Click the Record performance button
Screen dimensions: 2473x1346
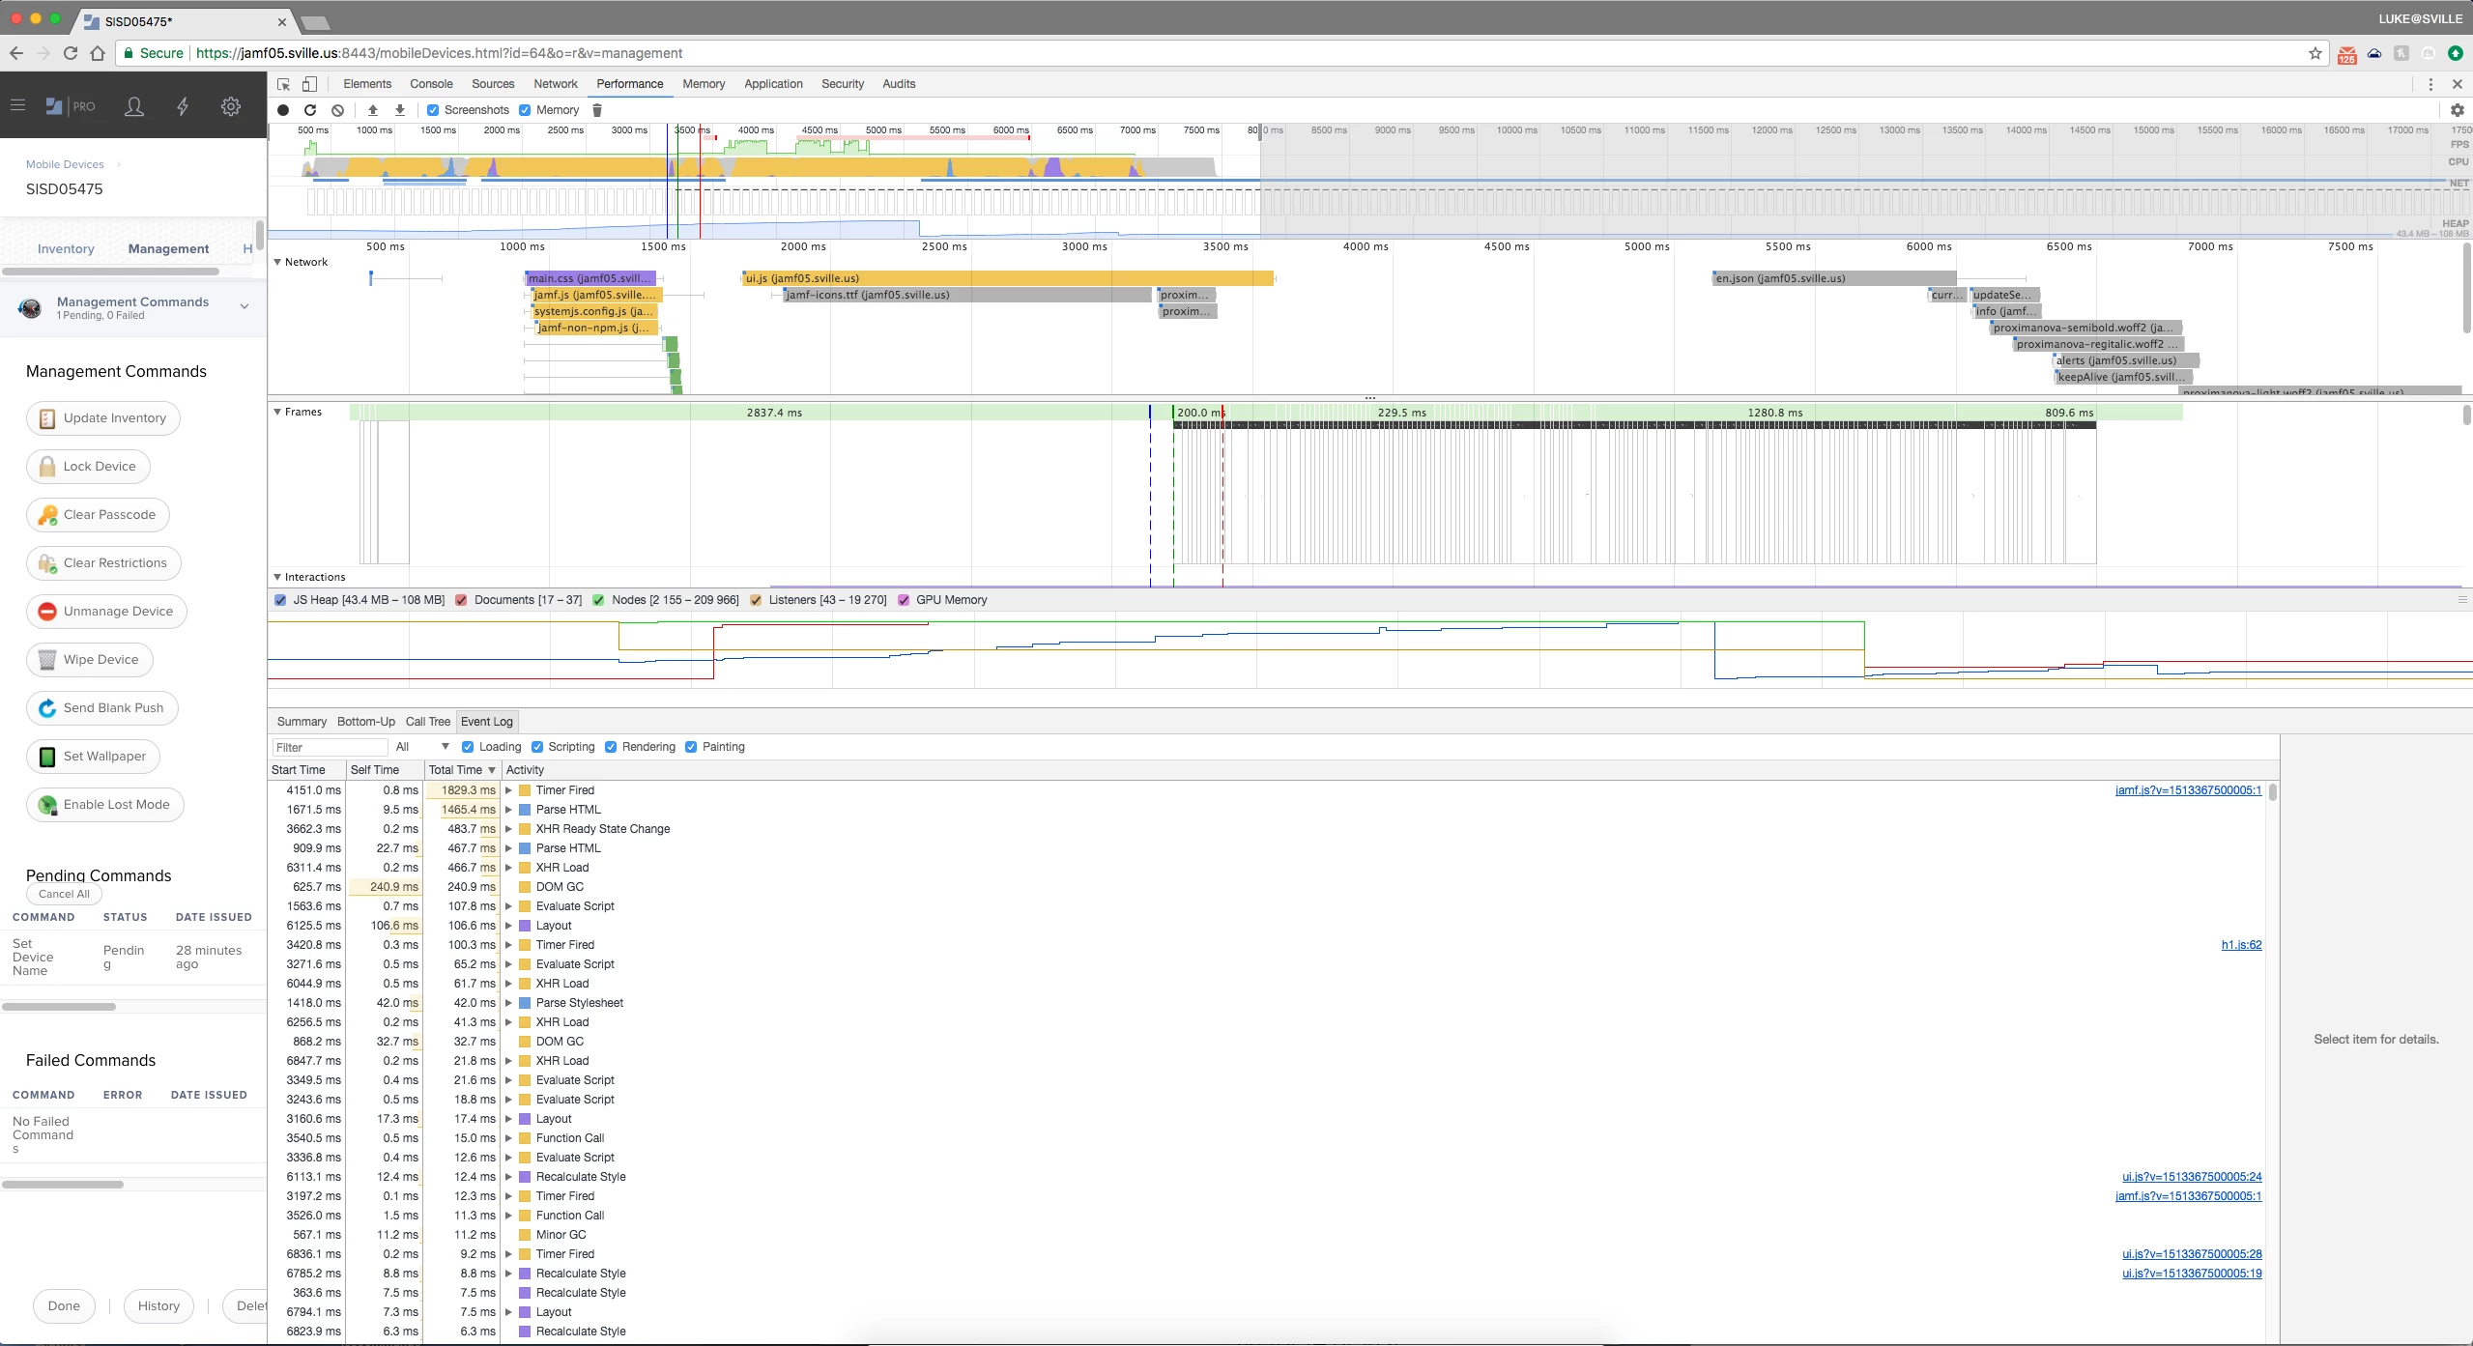(283, 110)
